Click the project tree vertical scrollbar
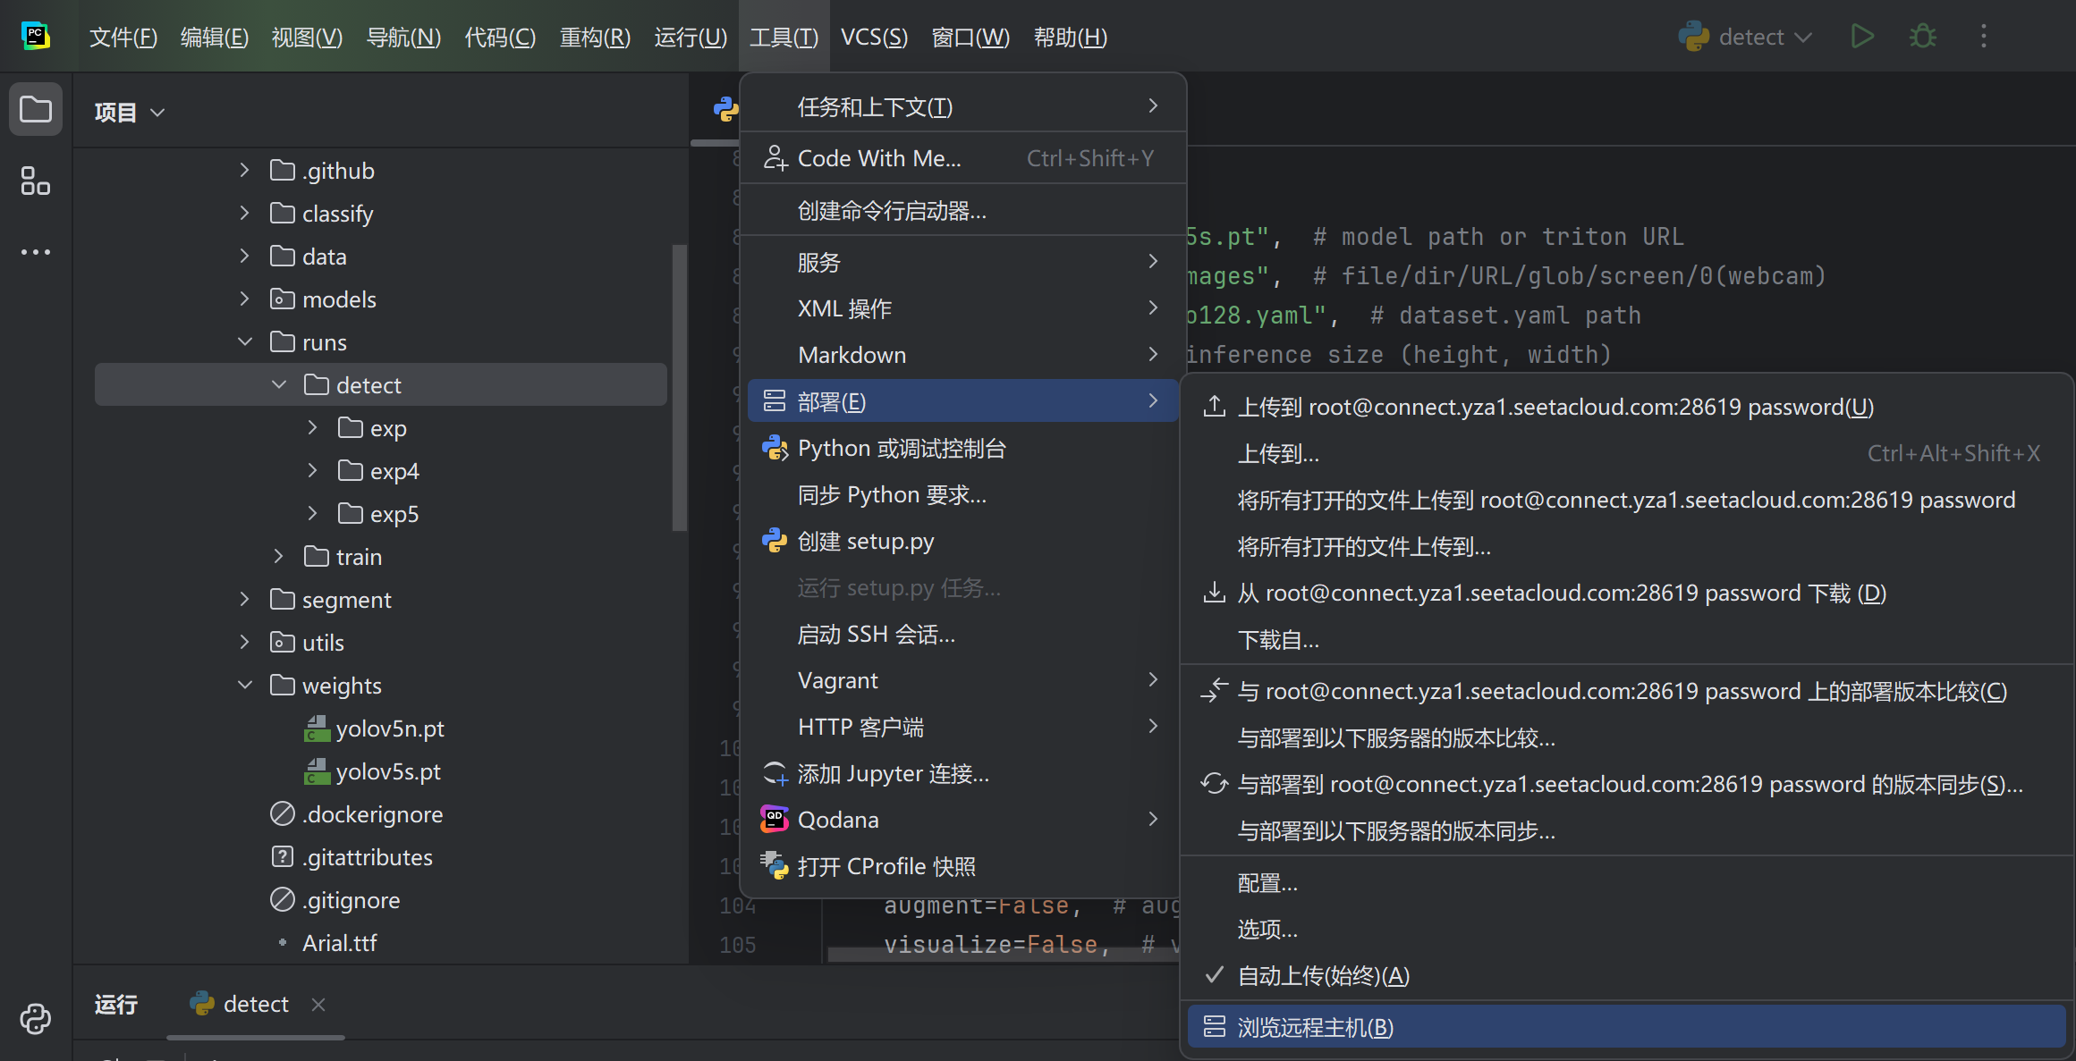2076x1061 pixels. 679,386
